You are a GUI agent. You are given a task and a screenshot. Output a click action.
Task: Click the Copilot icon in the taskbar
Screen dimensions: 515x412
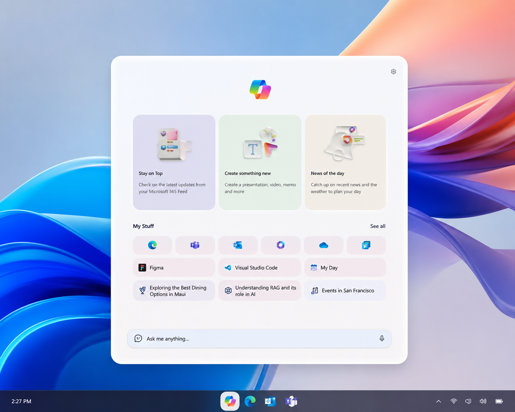click(x=230, y=401)
